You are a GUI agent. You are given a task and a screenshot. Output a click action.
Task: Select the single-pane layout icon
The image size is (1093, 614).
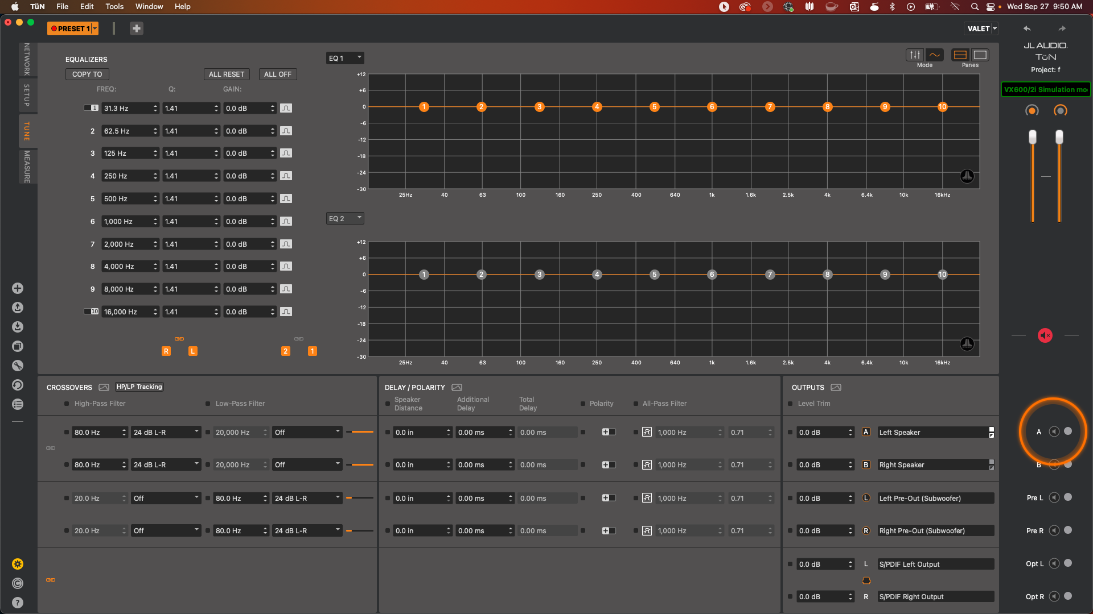(x=980, y=55)
